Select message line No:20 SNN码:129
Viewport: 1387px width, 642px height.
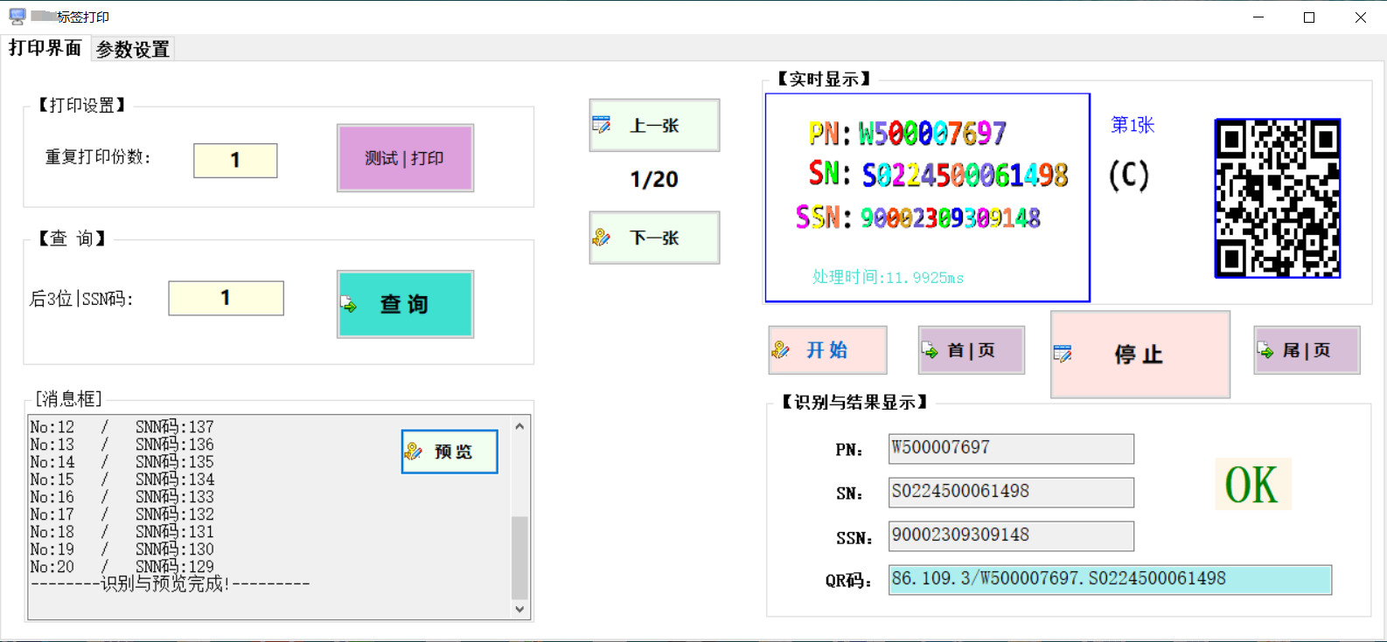coord(122,567)
